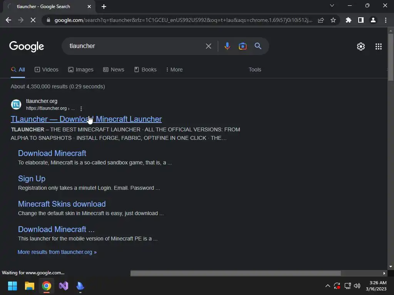Viewport: 394px width, 295px height.
Task: Switch to the Books tab
Action: click(145, 70)
